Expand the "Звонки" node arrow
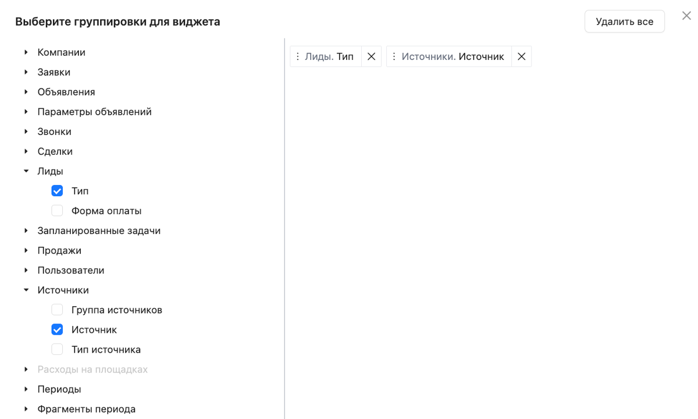Screen dimensions: 698x419 pyautogui.click(x=26, y=132)
